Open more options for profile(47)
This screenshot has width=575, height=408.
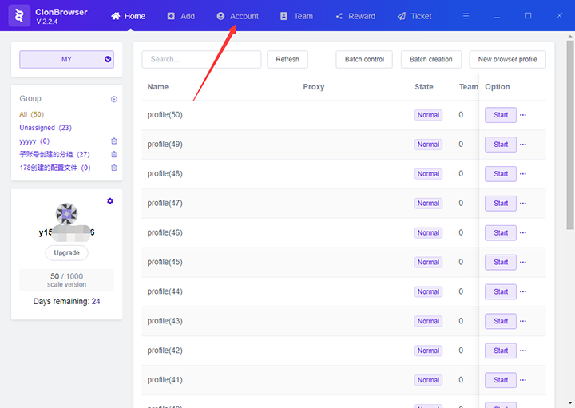pos(524,204)
